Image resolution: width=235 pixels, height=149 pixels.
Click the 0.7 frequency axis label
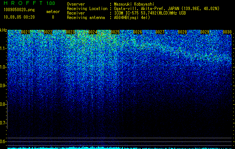pyautogui.click(x=3, y=123)
